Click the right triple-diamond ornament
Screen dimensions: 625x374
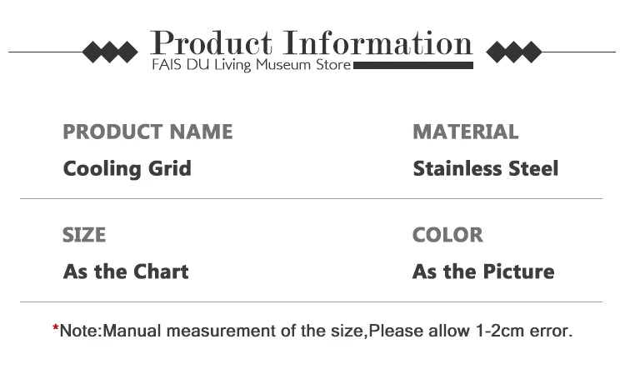coord(514,52)
